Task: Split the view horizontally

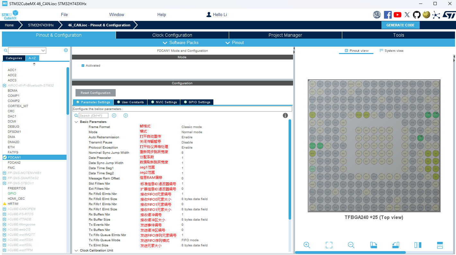Action: tap(440, 245)
